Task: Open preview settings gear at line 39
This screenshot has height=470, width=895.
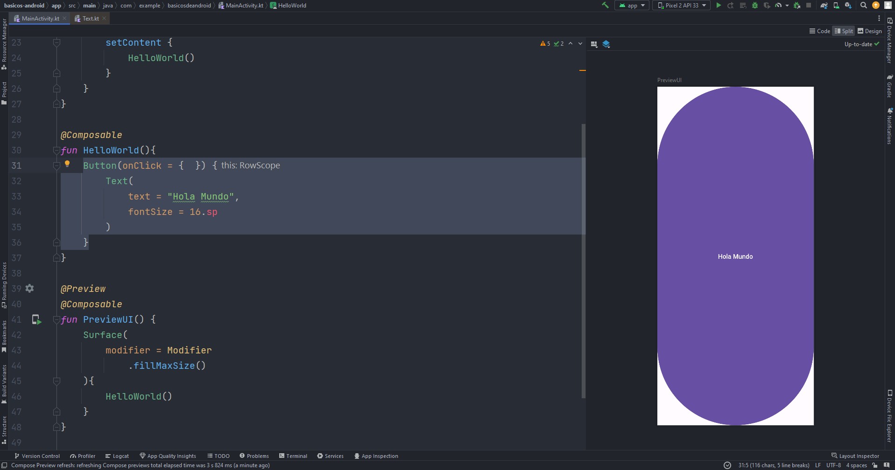Action: pyautogui.click(x=29, y=288)
